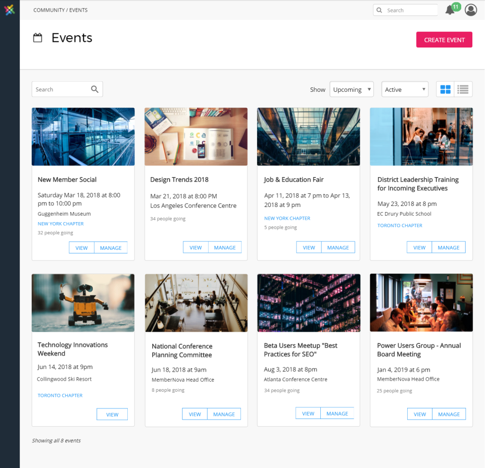Switch to list view of events

tap(463, 89)
